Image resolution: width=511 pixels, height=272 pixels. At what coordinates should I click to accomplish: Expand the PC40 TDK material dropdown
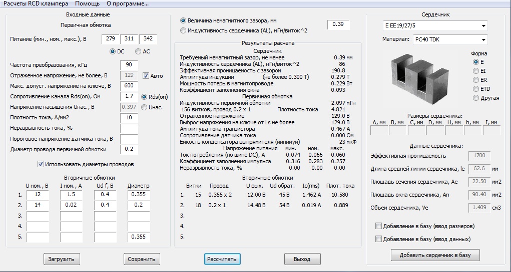click(x=450, y=40)
